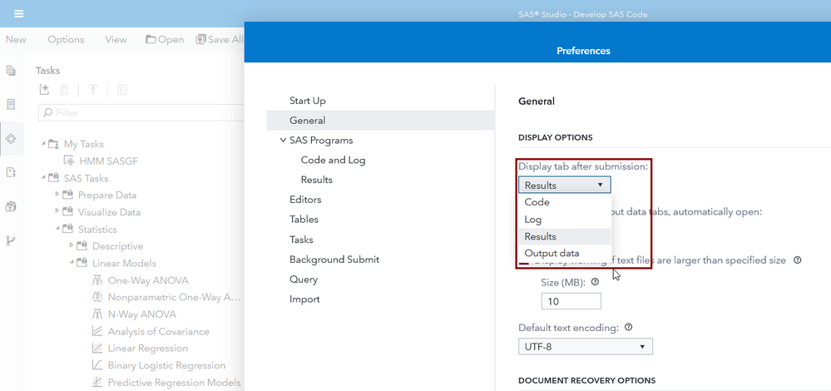
Task: Click Open in the top toolbar
Action: point(165,40)
